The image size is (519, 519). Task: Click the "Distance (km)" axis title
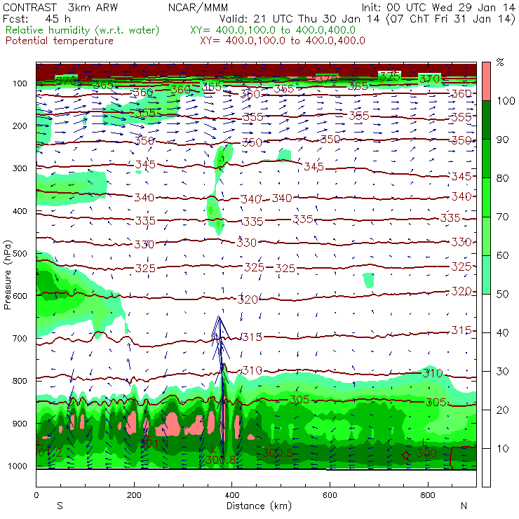click(259, 506)
